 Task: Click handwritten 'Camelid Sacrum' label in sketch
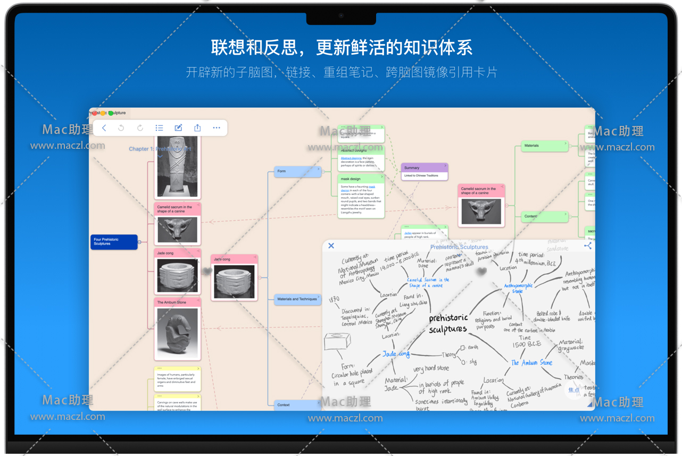click(x=428, y=282)
